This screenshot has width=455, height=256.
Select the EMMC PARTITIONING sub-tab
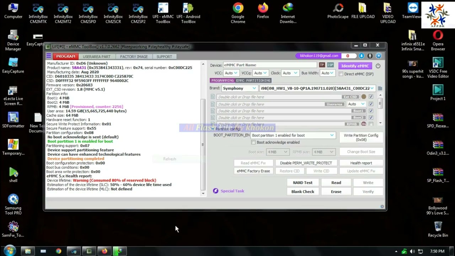coord(253,80)
